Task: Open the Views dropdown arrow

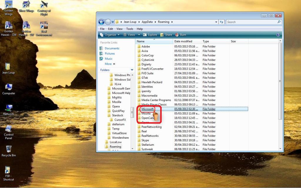Action: click(x=139, y=35)
